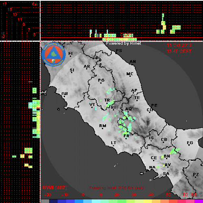Image resolution: width=203 pixels, height=203 pixels.
Task: Click the PG city label
Action: 101,80
